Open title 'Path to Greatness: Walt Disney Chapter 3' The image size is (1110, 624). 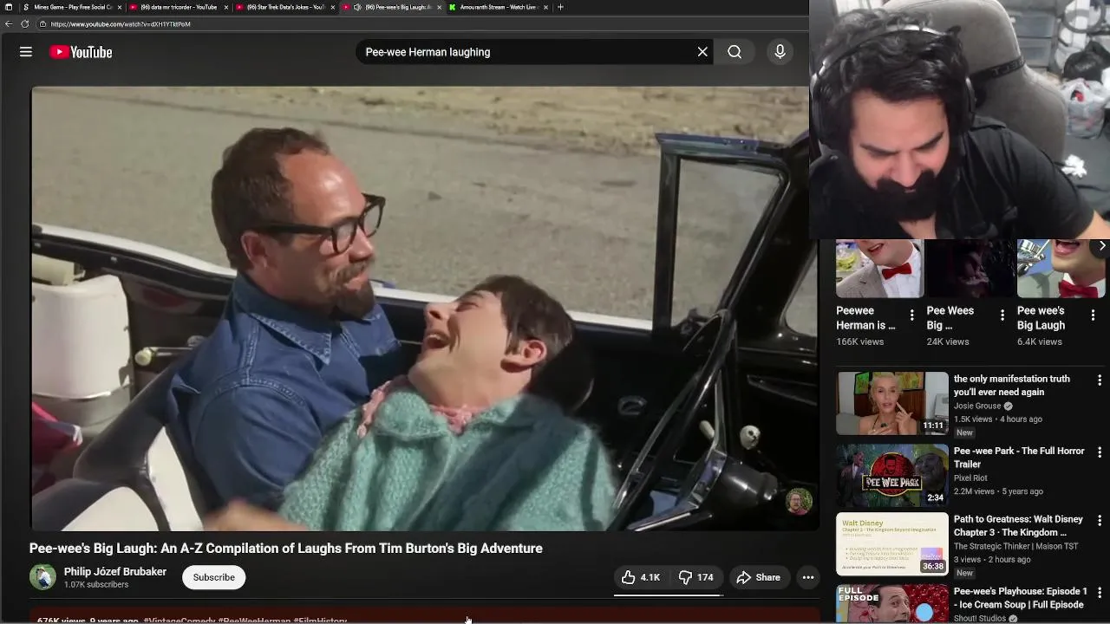click(1018, 526)
